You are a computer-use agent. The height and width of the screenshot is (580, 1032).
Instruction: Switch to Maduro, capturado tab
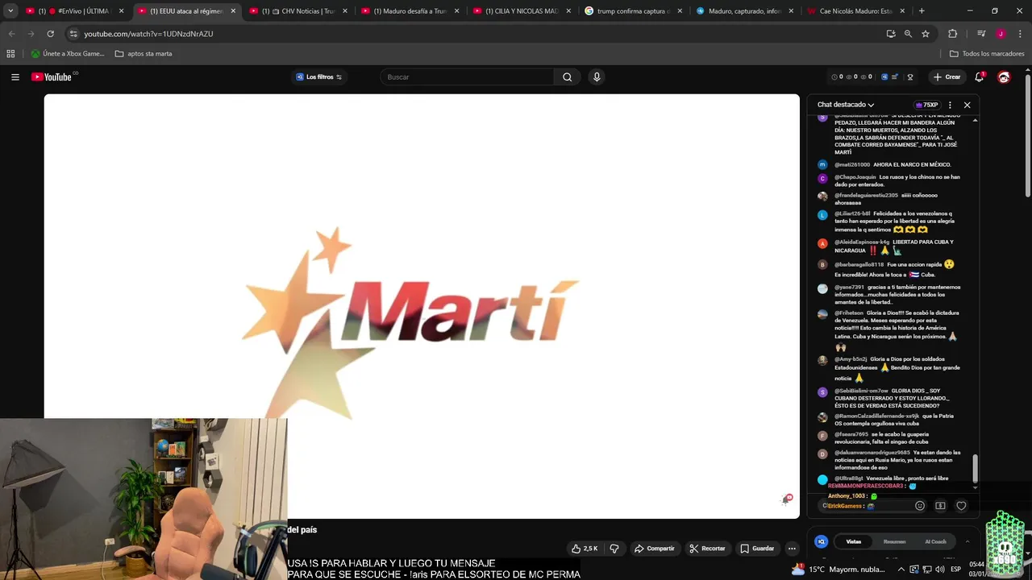747,11
